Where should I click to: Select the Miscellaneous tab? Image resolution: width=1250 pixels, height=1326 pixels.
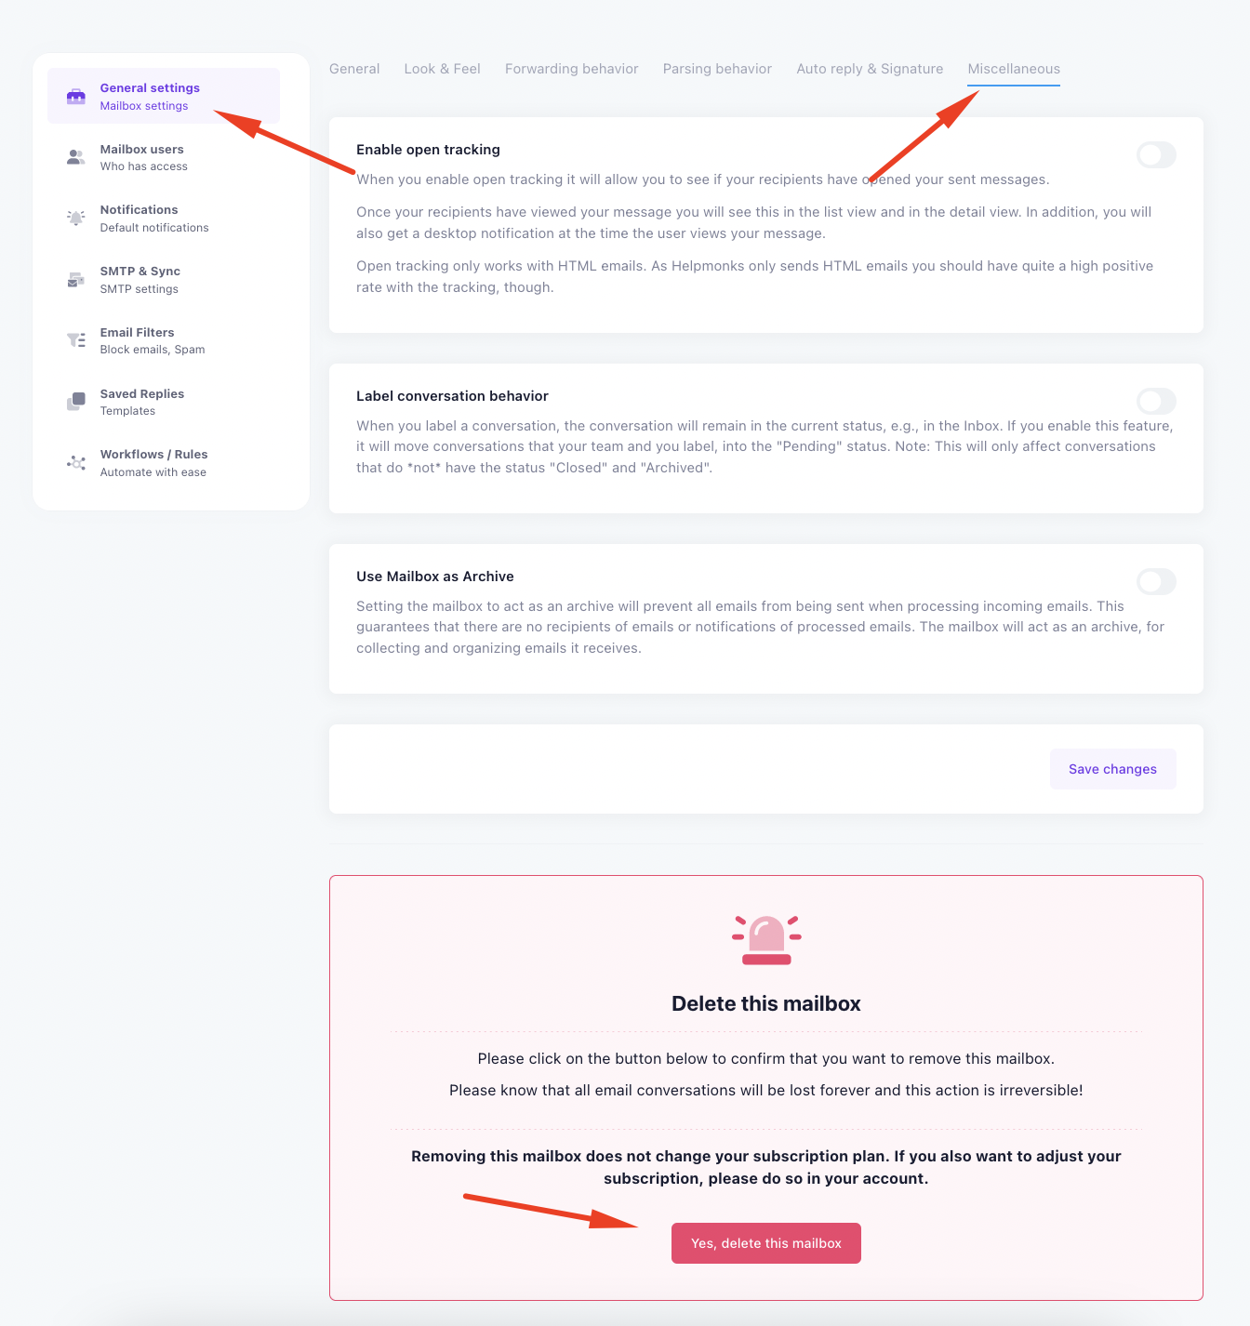[1014, 69]
